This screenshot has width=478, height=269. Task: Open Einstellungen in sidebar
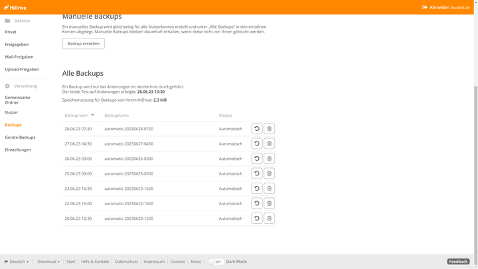[18, 150]
